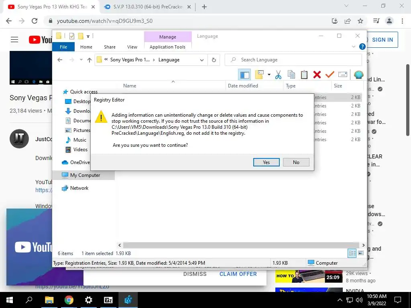Reload the YouTube page in Chrome
Screen dimensions: 411x308
point(35,21)
